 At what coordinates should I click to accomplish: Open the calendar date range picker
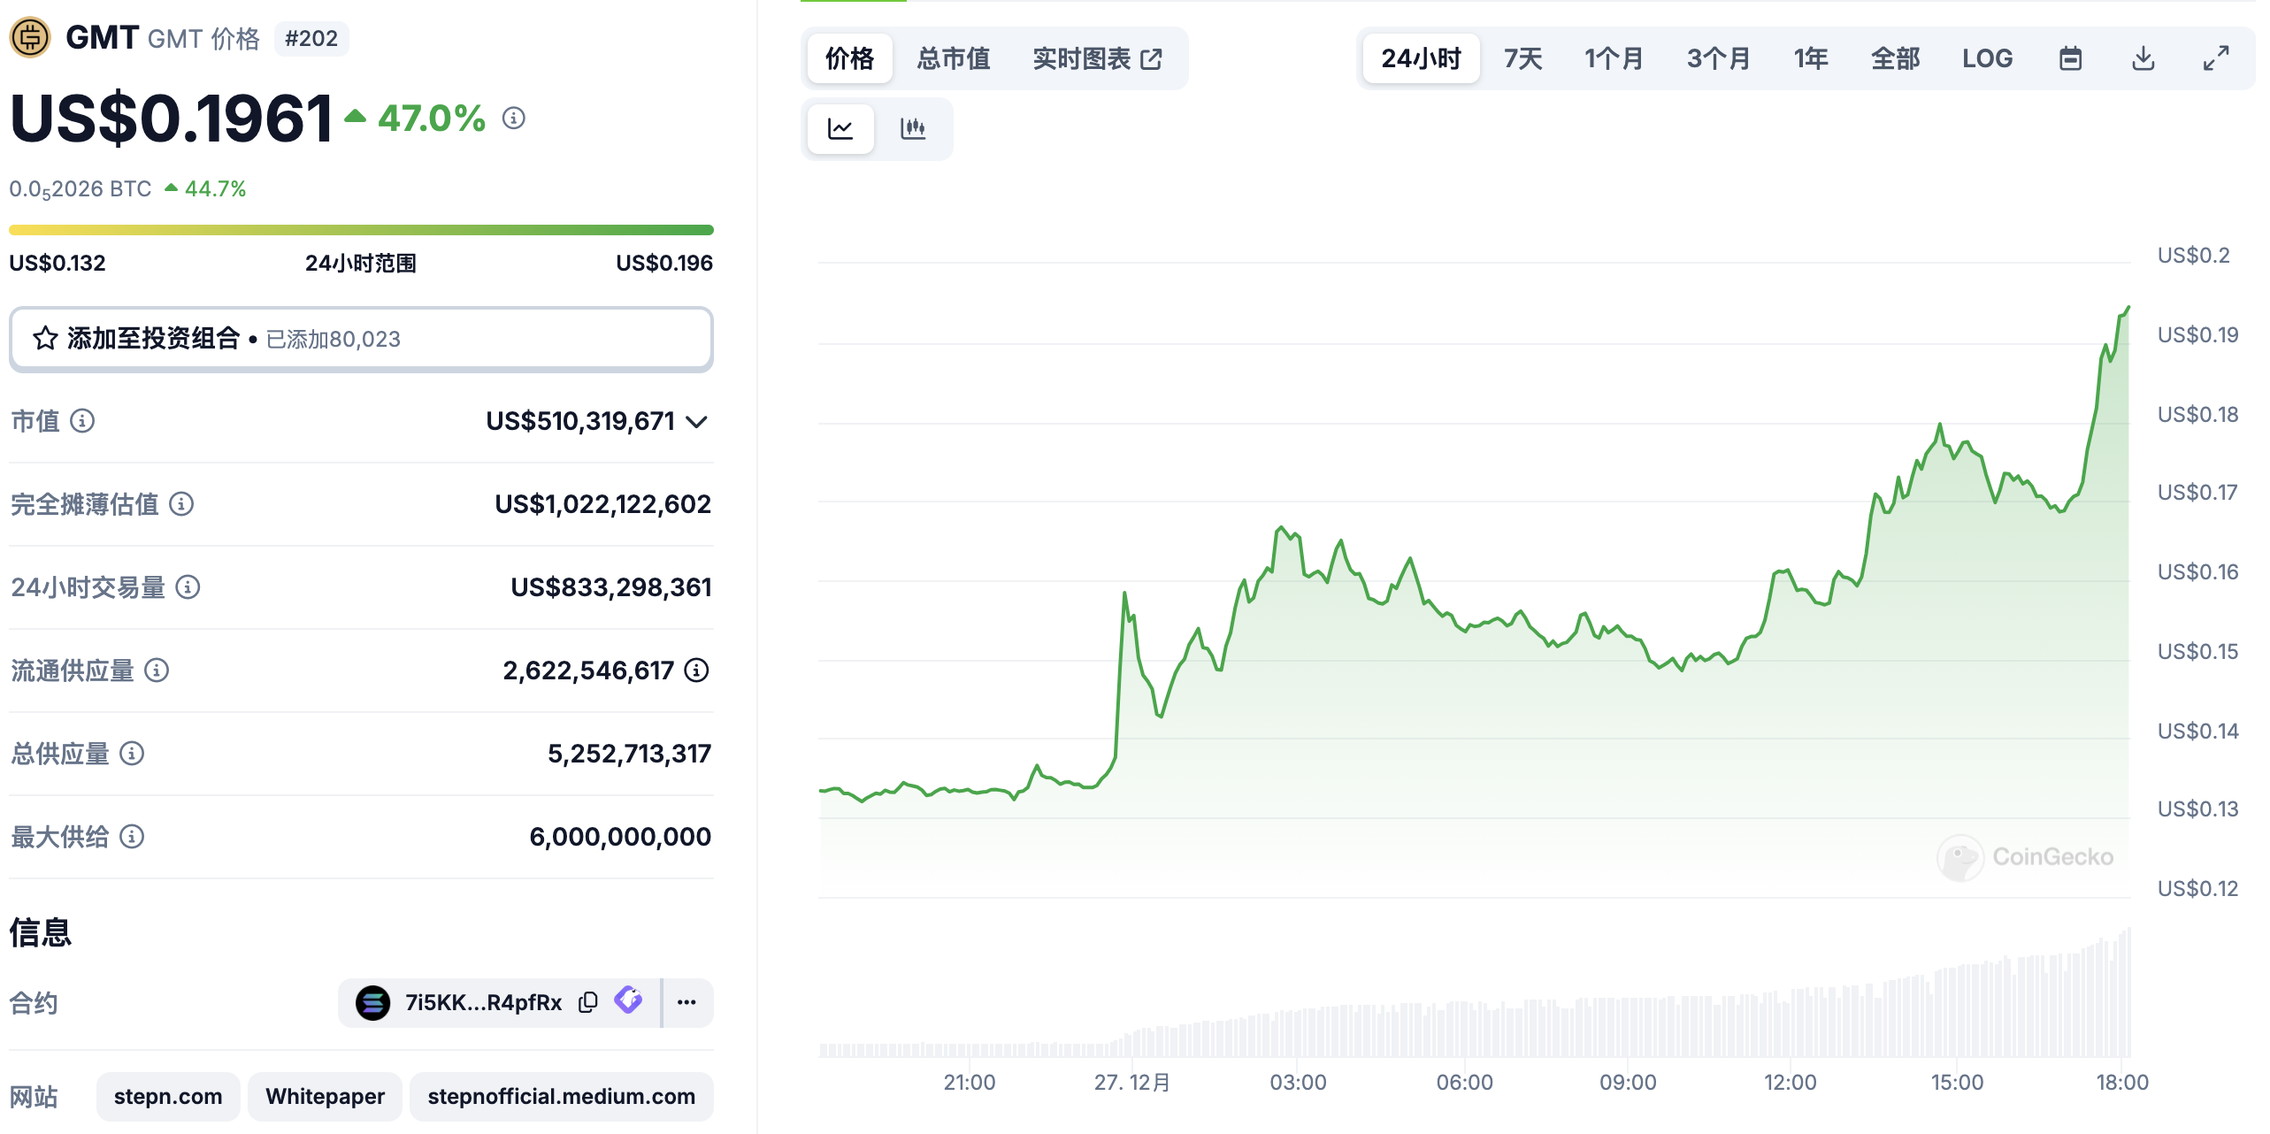pos(2070,59)
